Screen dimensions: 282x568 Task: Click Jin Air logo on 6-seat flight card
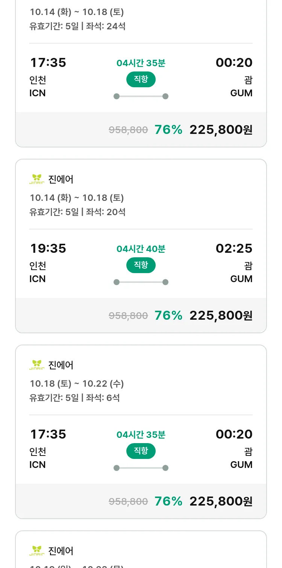click(x=37, y=365)
